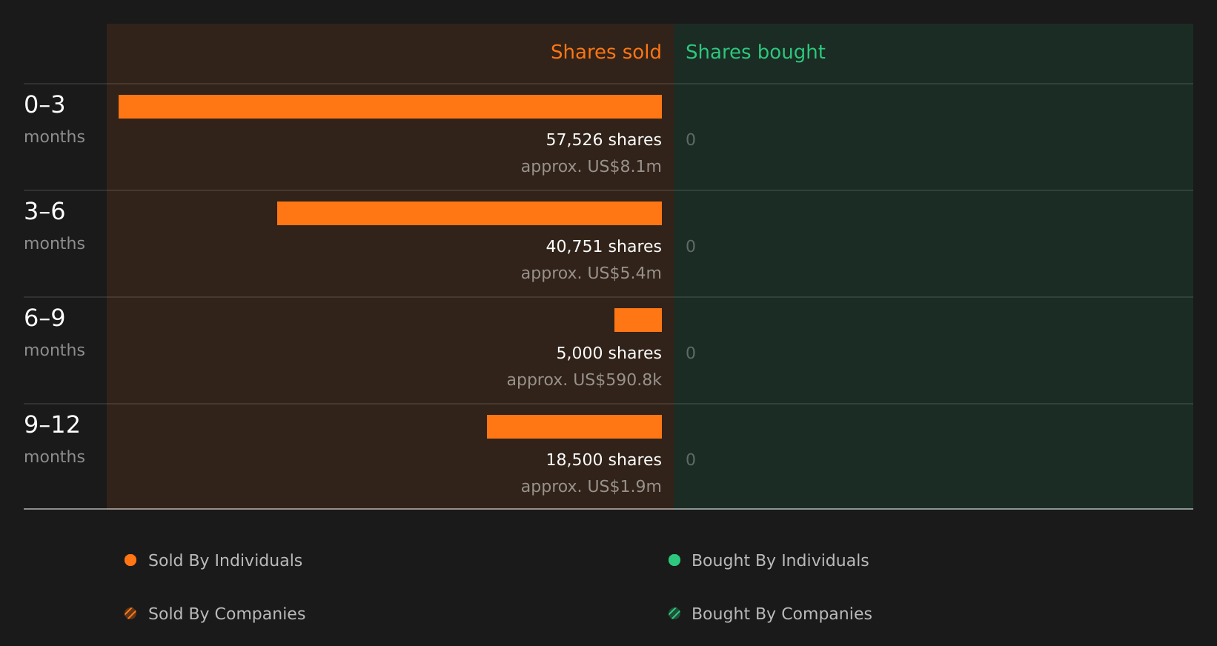Viewport: 1217px width, 646px height.
Task: Click the green Bought By Individuals legend dot
Action: 674,560
